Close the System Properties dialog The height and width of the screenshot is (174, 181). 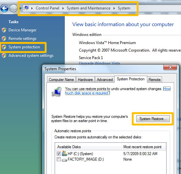point(170,67)
